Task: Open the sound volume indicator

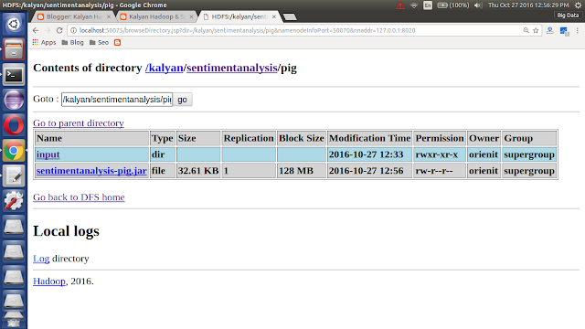Action: [x=478, y=5]
